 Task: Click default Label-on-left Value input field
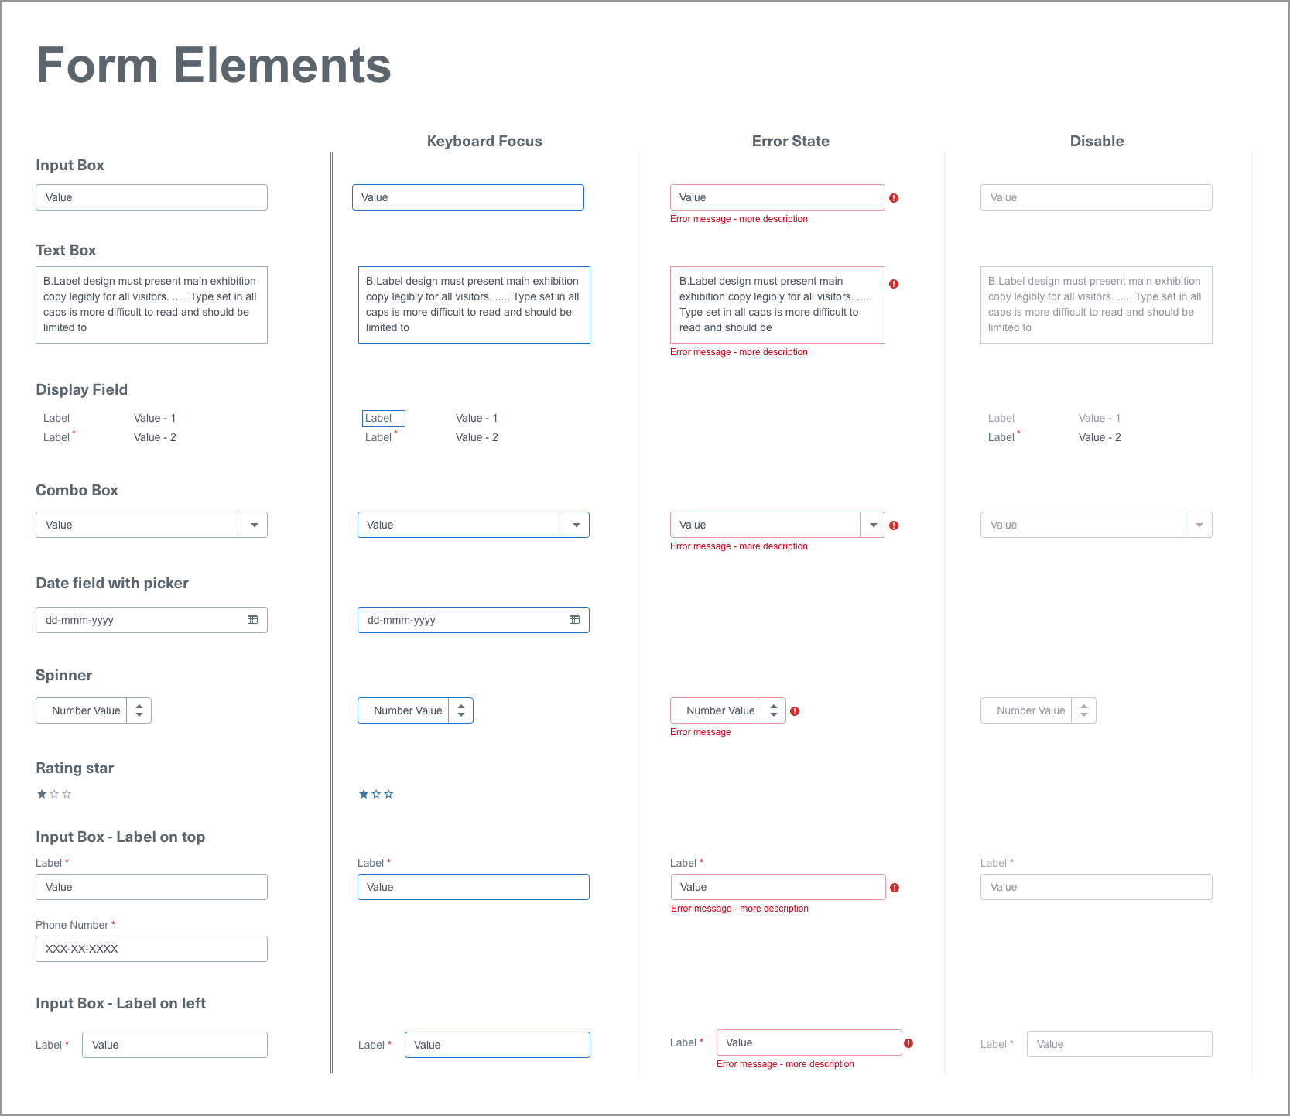click(x=175, y=1045)
